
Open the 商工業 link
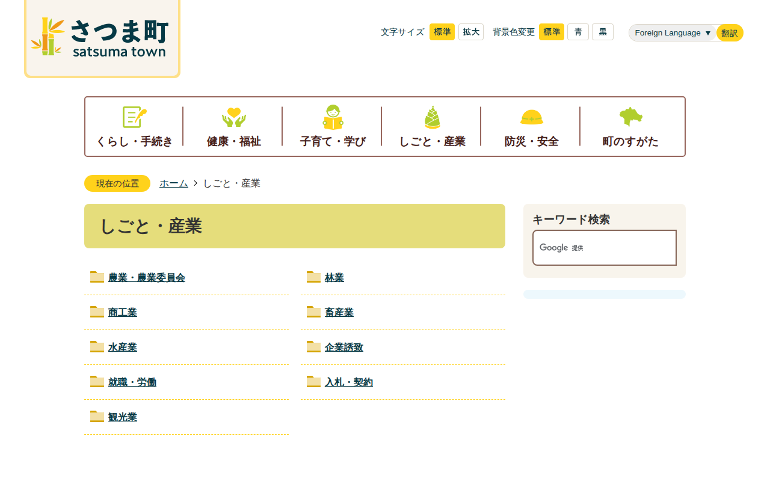(x=123, y=313)
